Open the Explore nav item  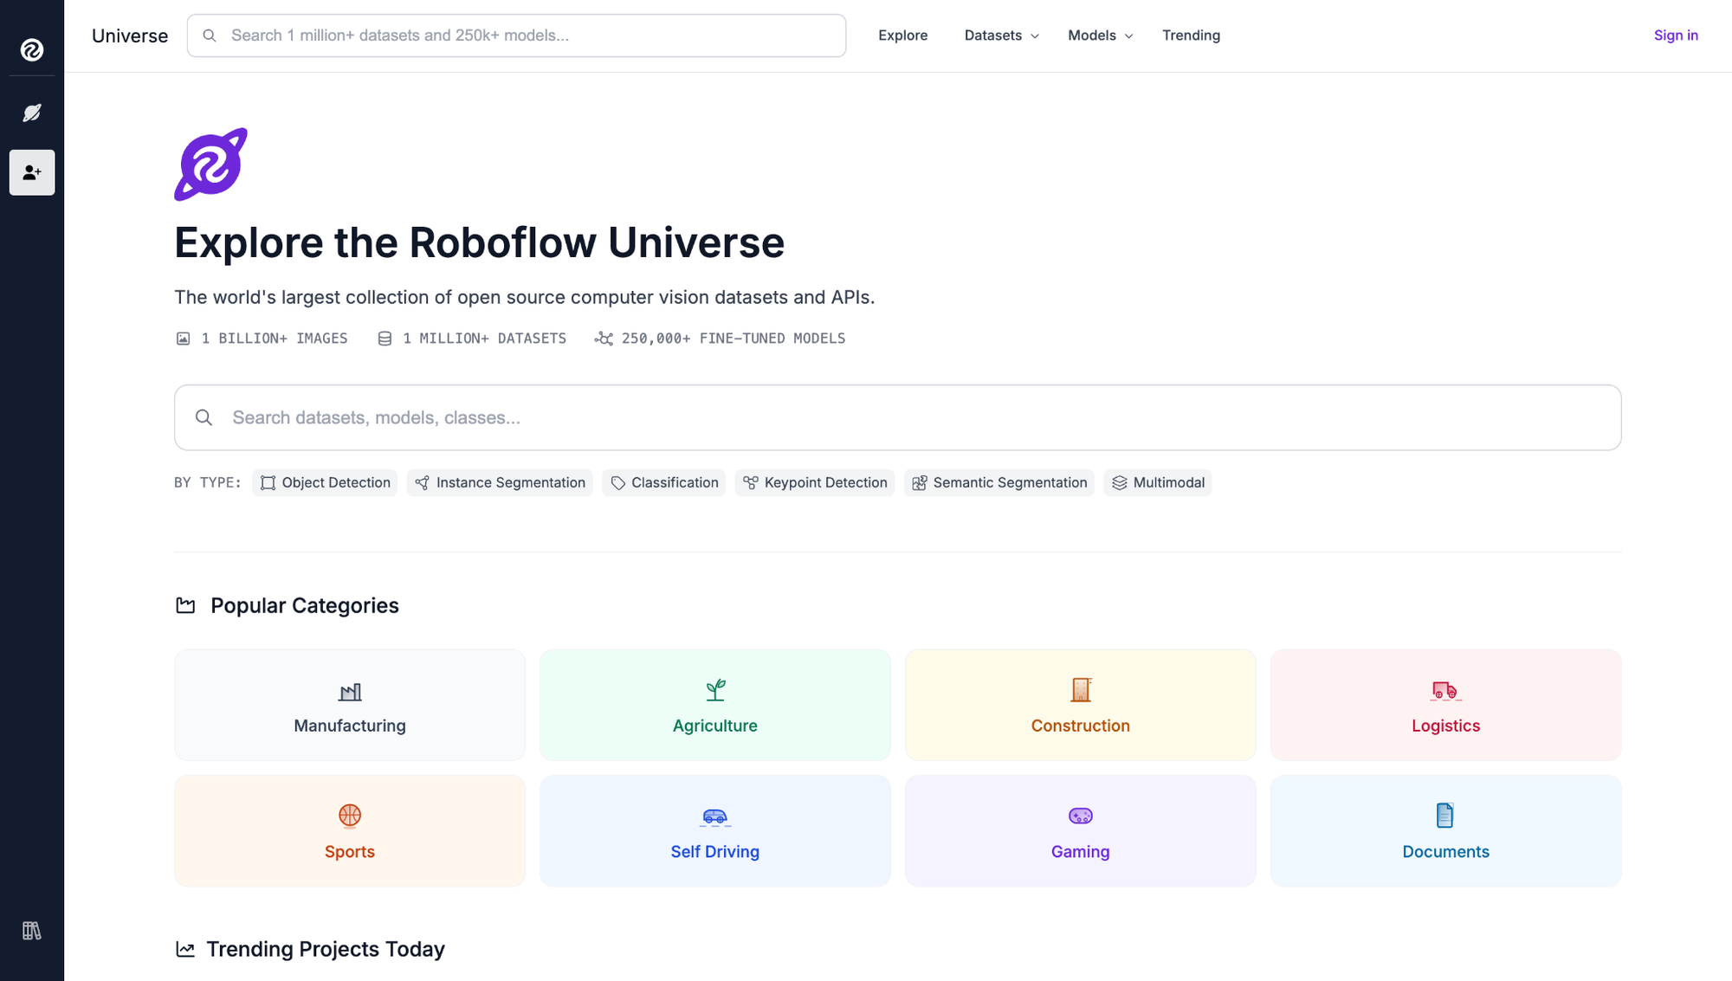pyautogui.click(x=902, y=35)
